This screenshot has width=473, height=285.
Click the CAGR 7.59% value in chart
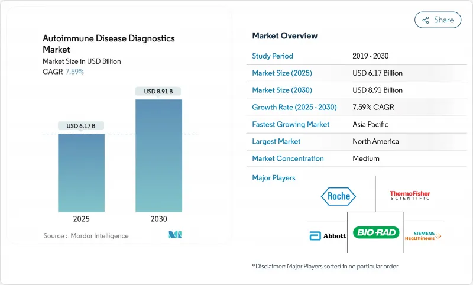tap(74, 72)
